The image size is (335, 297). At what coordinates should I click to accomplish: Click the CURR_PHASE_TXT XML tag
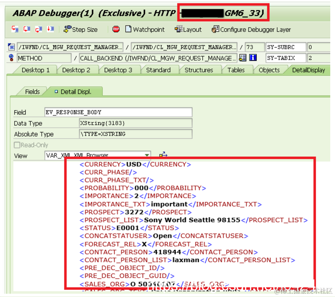coord(117,180)
